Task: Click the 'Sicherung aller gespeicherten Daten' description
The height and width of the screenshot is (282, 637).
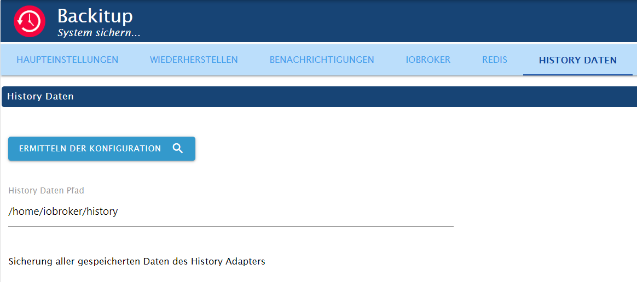Action: 137,261
